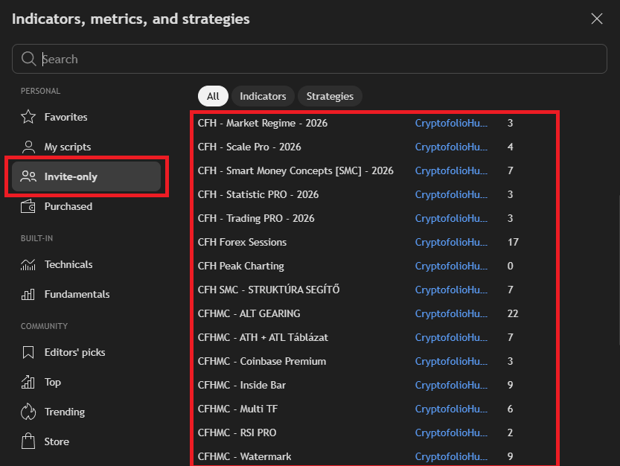
Task: Add CFH SMC - STRUKTÚRA SEGÍTŐ script
Action: [x=269, y=290]
